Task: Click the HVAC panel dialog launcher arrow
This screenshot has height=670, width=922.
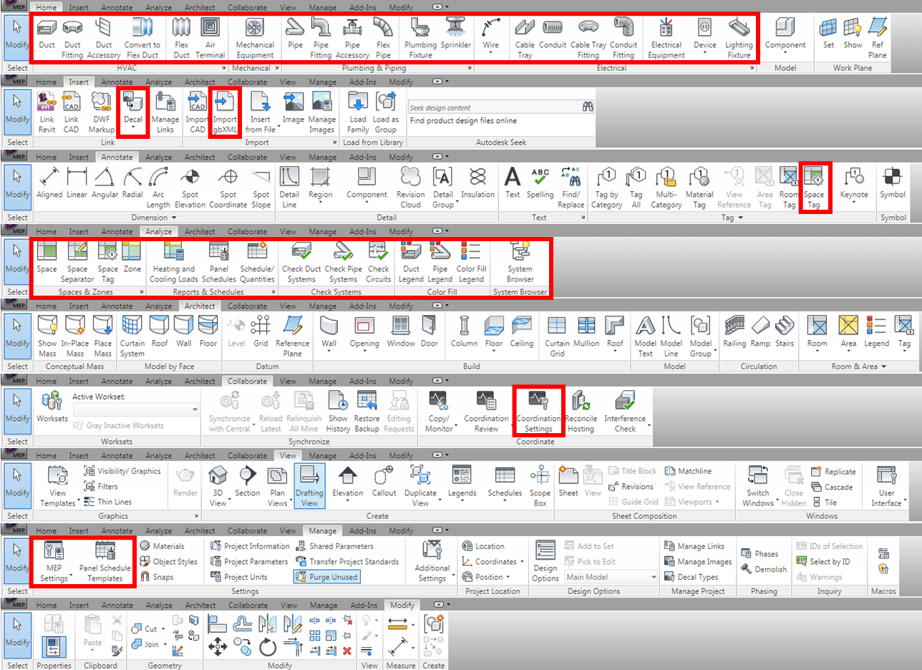Action: pyautogui.click(x=225, y=68)
